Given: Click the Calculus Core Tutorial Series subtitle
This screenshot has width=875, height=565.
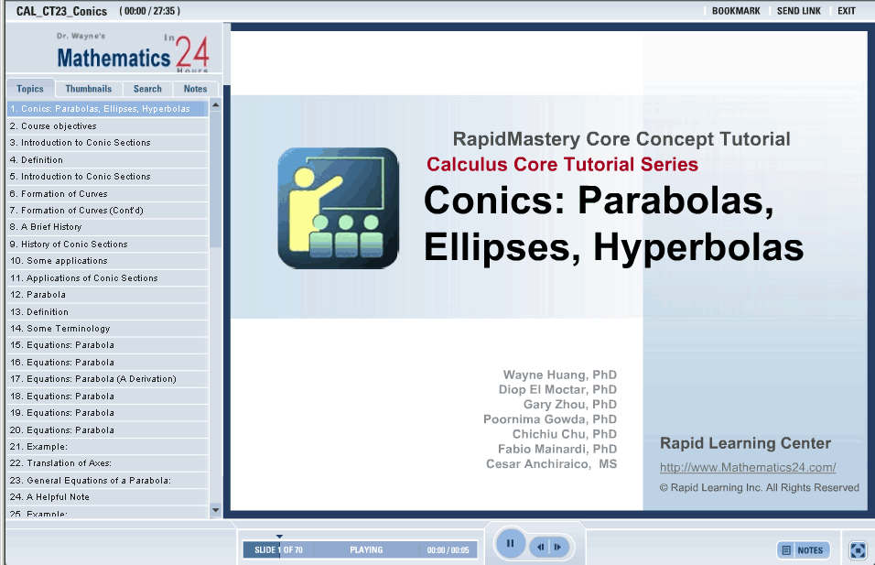Looking at the screenshot, I should pyautogui.click(x=562, y=164).
